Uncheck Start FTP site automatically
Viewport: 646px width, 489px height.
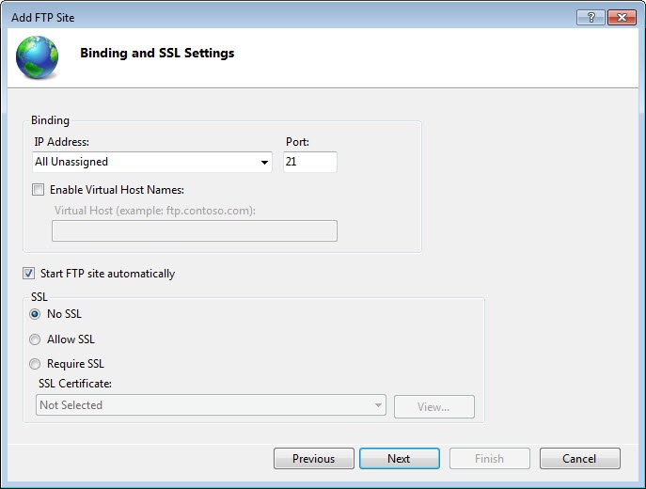(29, 274)
